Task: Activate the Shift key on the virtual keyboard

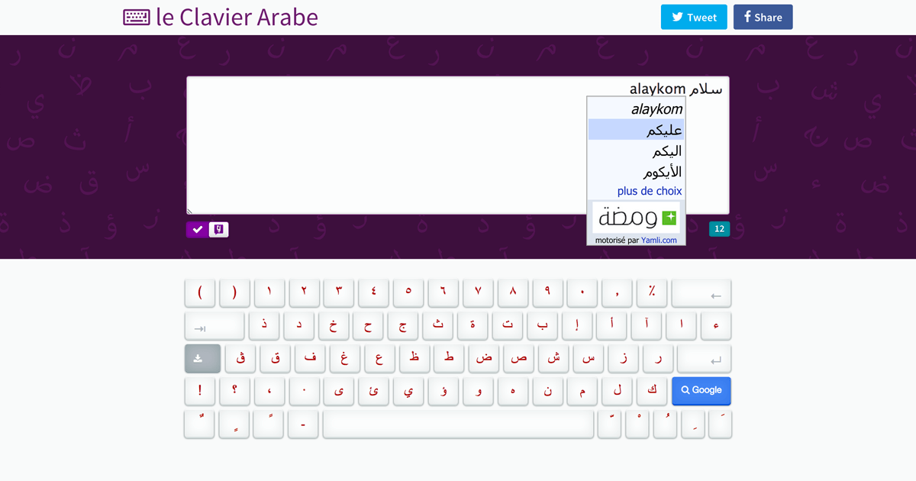Action: click(x=202, y=357)
